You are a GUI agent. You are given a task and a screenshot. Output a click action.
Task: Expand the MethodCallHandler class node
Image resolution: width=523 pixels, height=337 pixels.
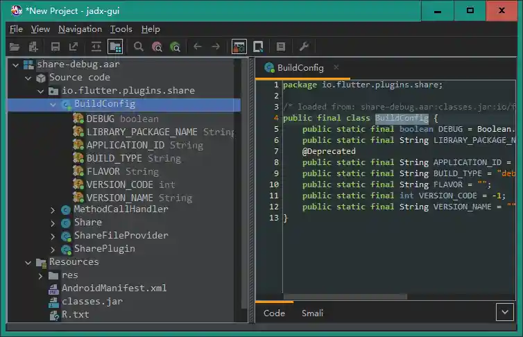[53, 209]
